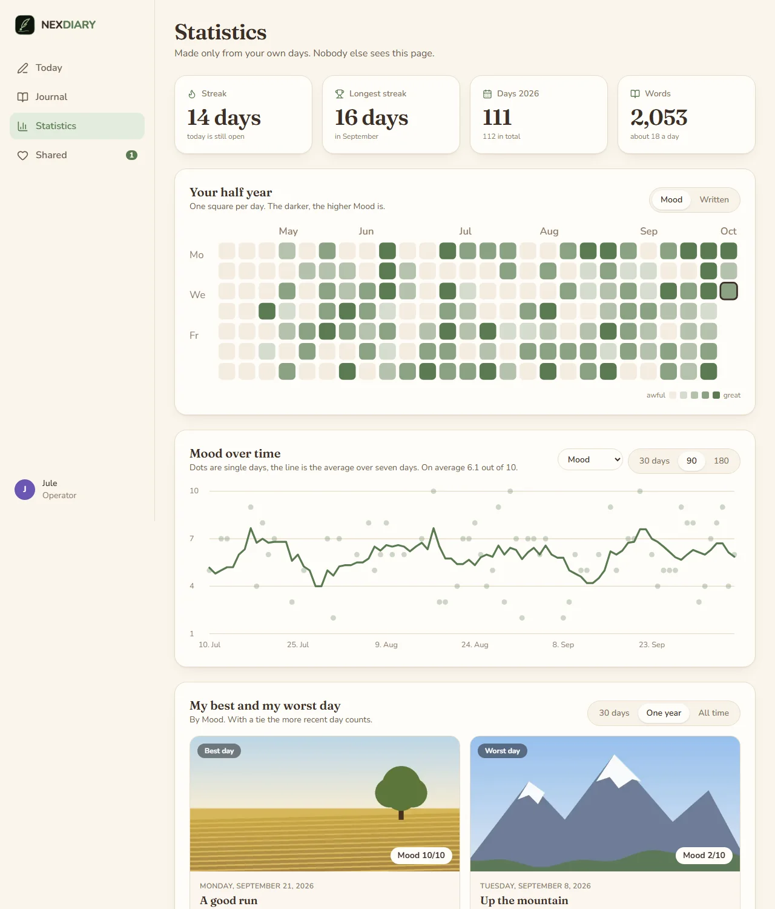Click the Jule avatar circle
The image size is (775, 909).
coord(25,490)
